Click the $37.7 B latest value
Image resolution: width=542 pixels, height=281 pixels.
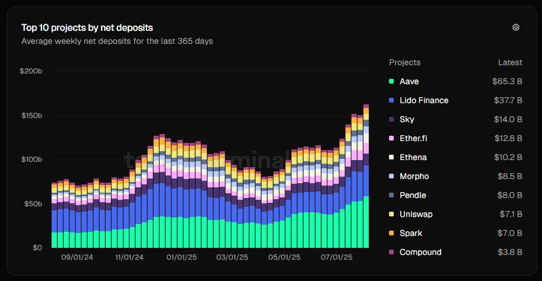[508, 100]
